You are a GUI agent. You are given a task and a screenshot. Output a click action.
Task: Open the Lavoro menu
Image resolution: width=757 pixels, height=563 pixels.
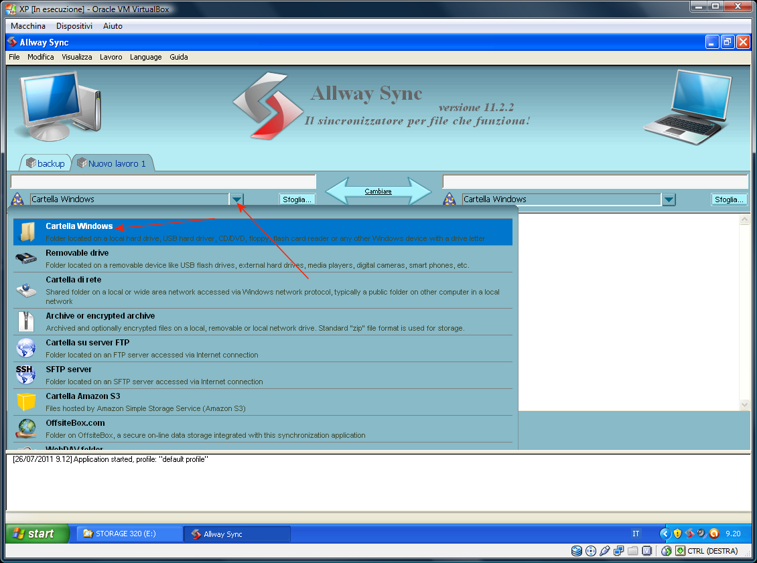pyautogui.click(x=111, y=57)
